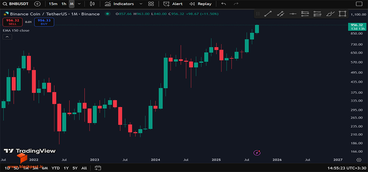The image size is (368, 172).
Task: Select the brush drawing tool
Action: [330, 14]
